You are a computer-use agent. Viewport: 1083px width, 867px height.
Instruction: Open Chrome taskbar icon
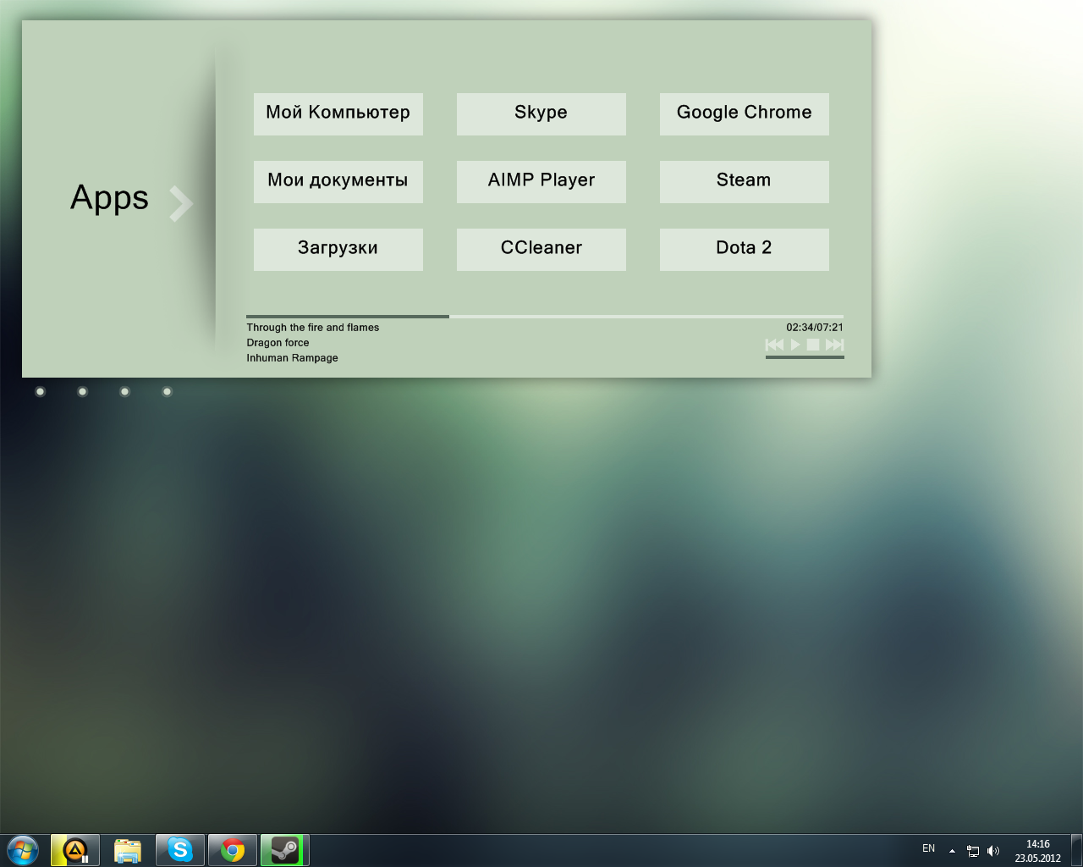[x=233, y=850]
